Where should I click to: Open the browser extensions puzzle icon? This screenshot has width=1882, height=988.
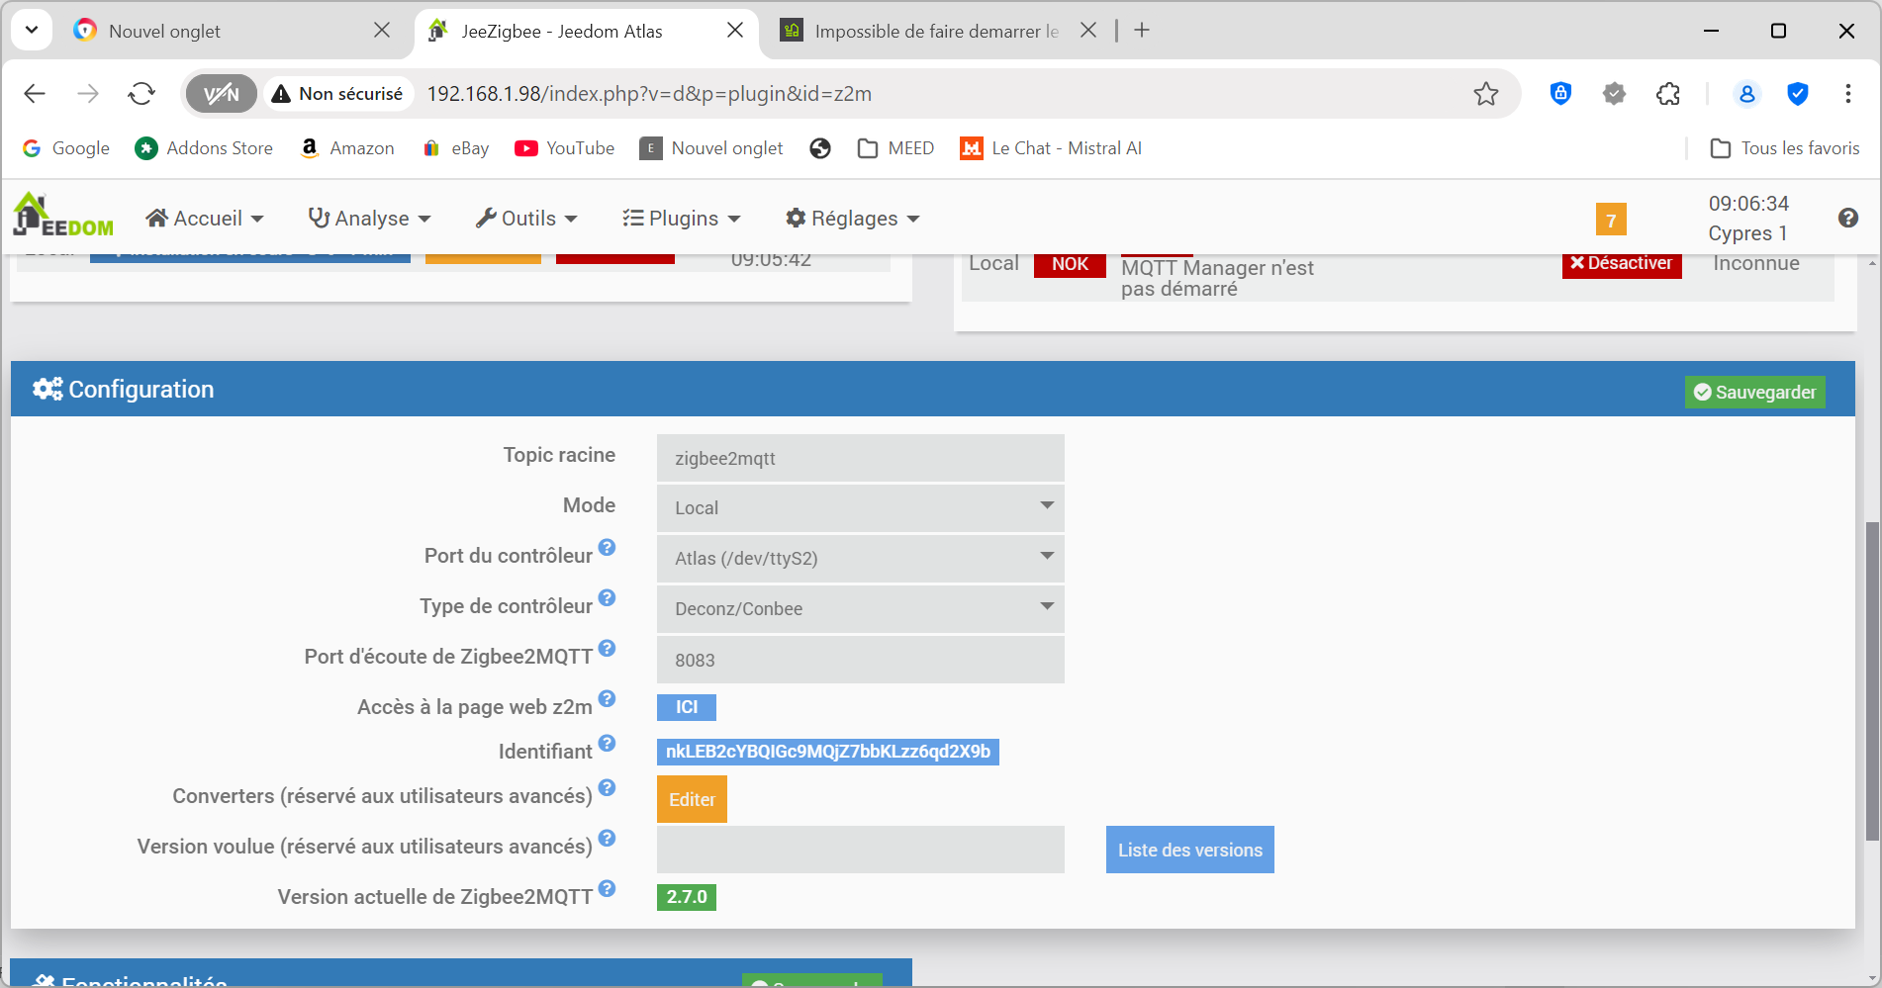1668,94
